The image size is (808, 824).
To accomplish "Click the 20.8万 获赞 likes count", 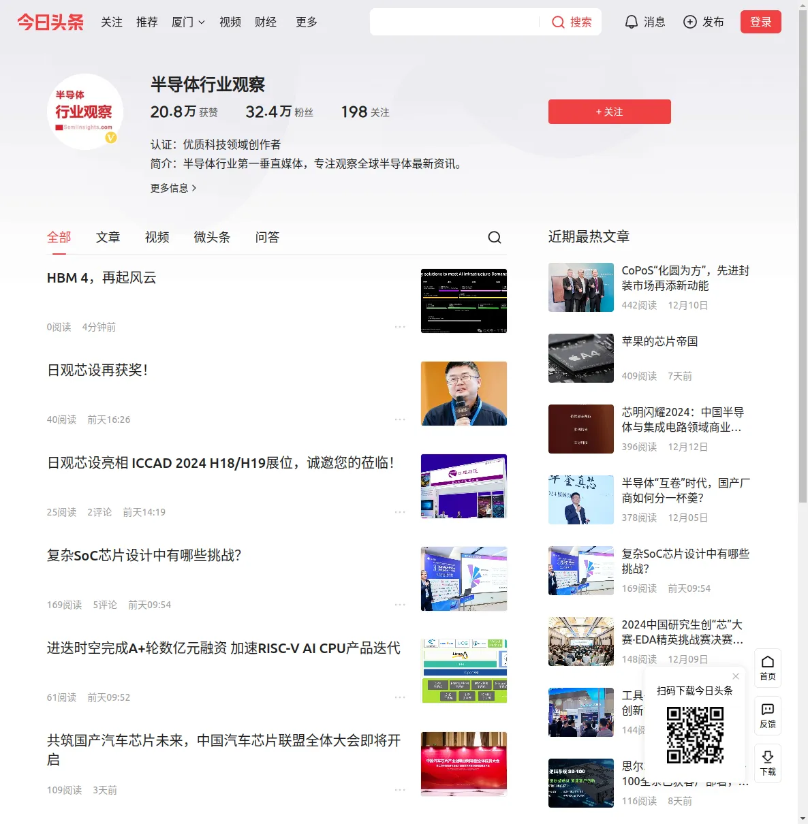I will [184, 112].
